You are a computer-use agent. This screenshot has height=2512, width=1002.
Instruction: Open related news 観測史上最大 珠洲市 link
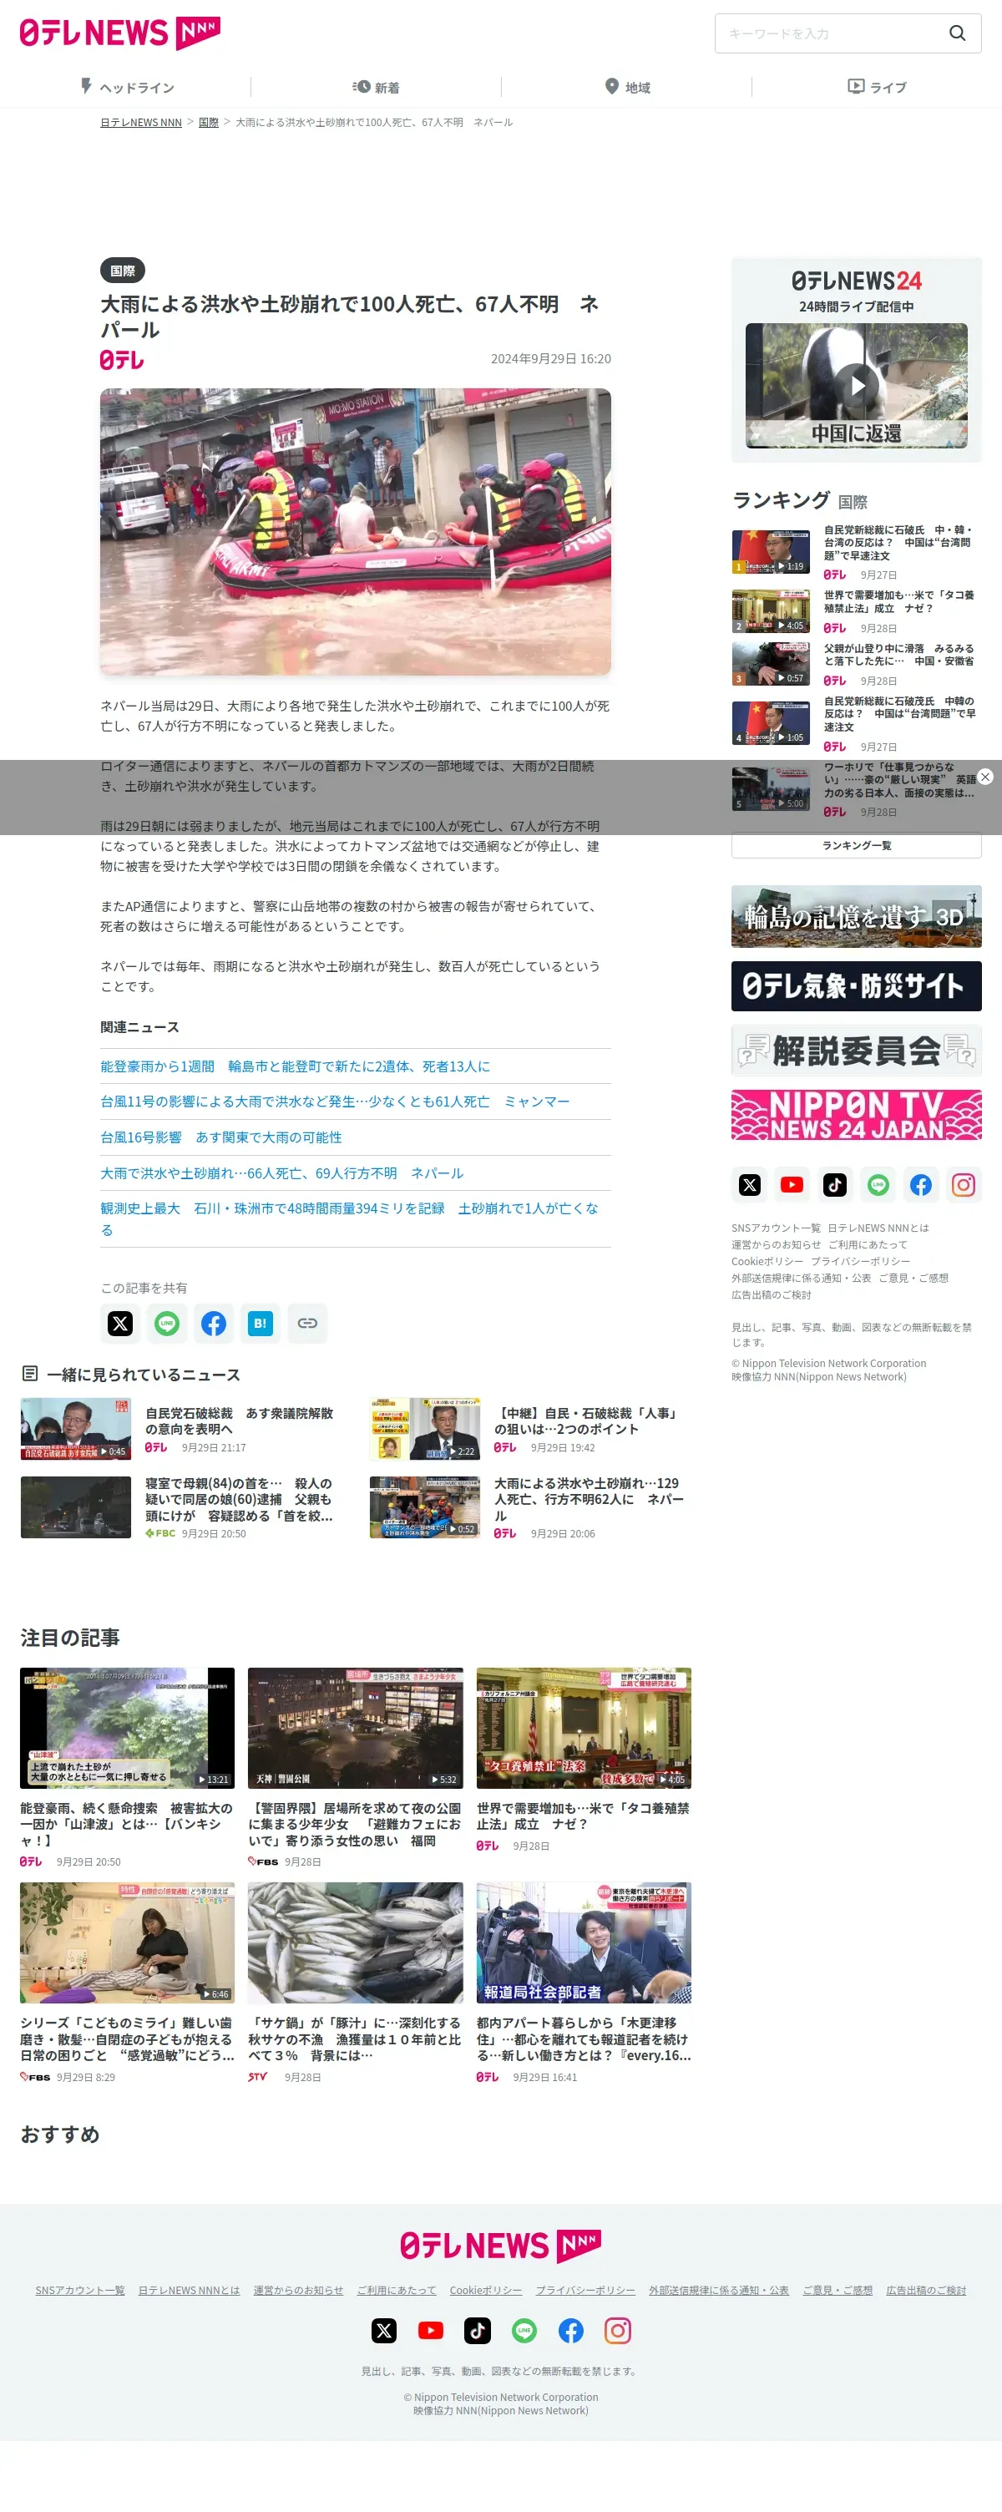pyautogui.click(x=350, y=1219)
